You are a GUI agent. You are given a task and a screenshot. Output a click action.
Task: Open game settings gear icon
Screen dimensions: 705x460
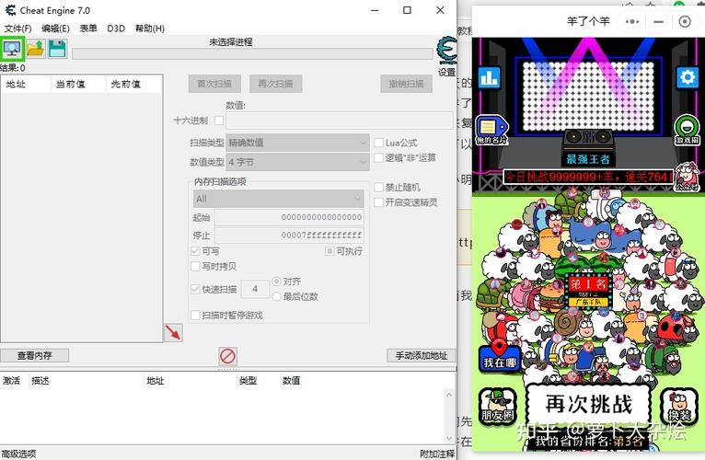click(x=687, y=78)
